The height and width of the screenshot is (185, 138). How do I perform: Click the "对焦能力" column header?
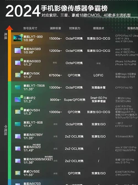[x=75, y=28]
